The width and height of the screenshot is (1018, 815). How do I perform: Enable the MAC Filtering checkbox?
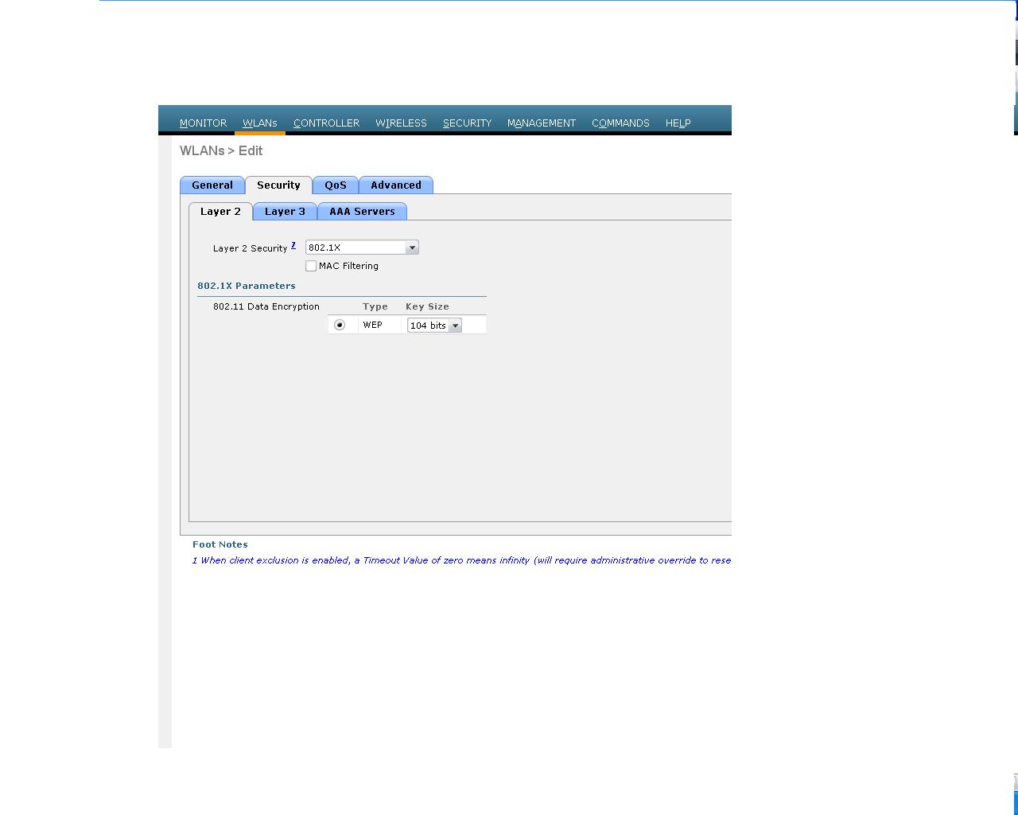tap(311, 266)
